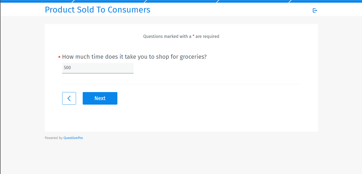The width and height of the screenshot is (362, 174).
Task: Click the underline beneath the answer field
Action: tap(98, 73)
